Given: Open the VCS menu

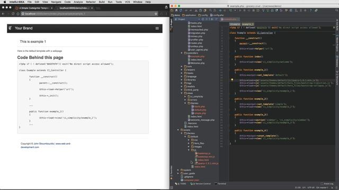Looking at the screenshot, I should click(x=127, y=2).
